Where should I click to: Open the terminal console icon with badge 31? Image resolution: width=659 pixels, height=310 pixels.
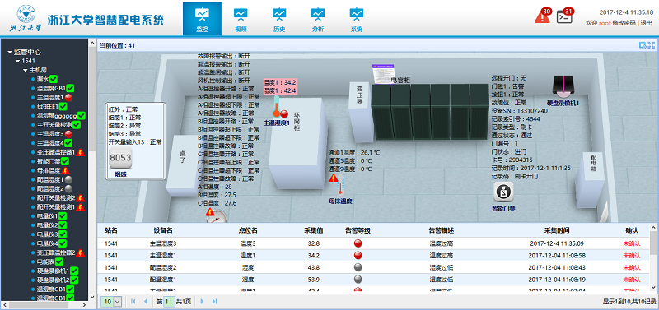click(x=564, y=16)
